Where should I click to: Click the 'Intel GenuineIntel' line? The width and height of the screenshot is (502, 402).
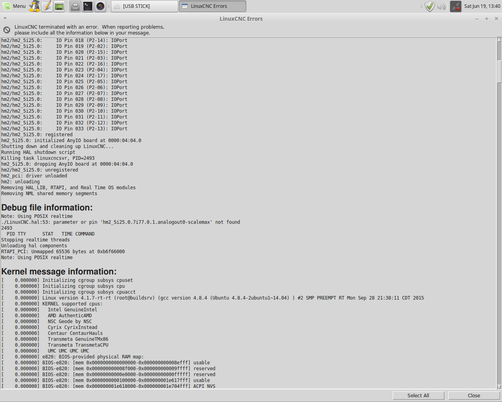pos(49,310)
